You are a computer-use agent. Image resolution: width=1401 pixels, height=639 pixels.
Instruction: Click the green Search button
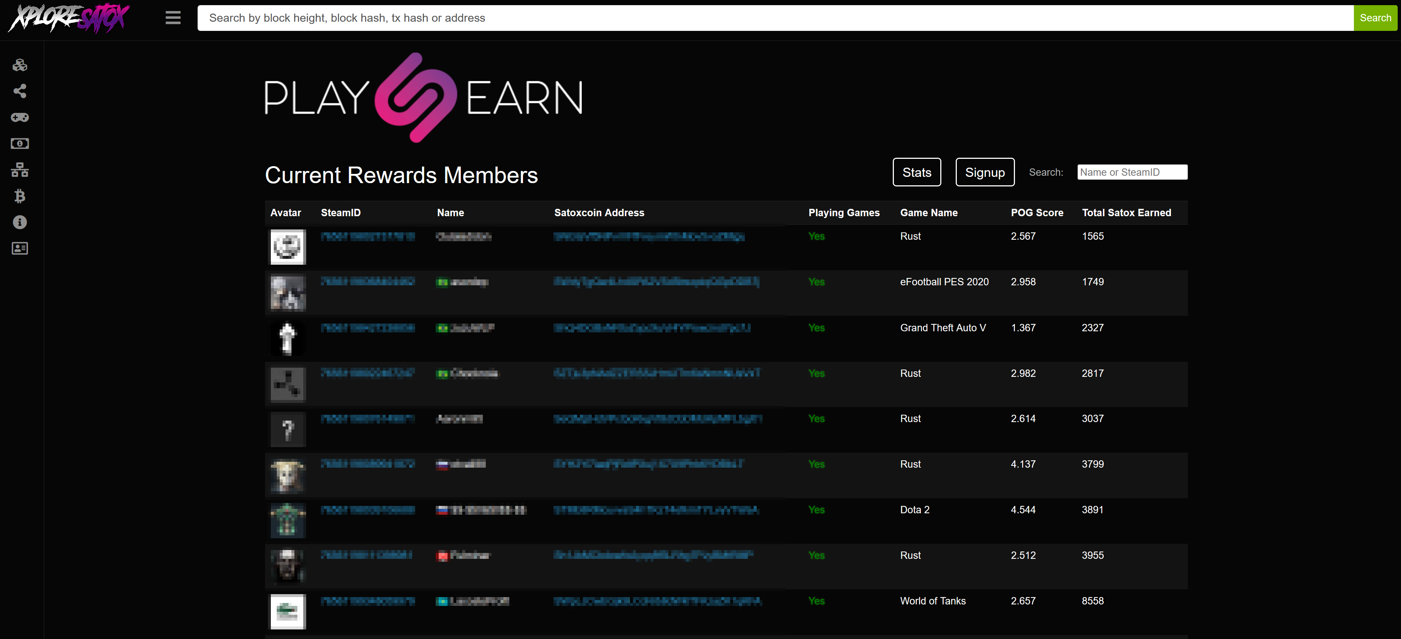point(1376,18)
